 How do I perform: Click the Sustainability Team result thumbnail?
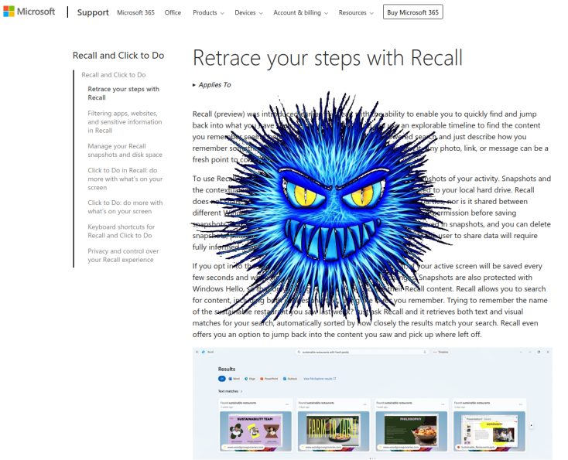coord(255,426)
